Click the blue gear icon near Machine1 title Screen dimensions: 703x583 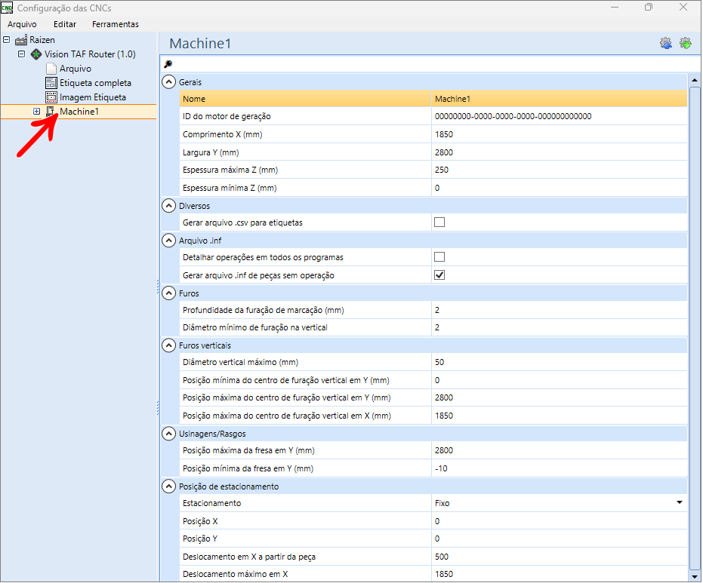(x=666, y=44)
